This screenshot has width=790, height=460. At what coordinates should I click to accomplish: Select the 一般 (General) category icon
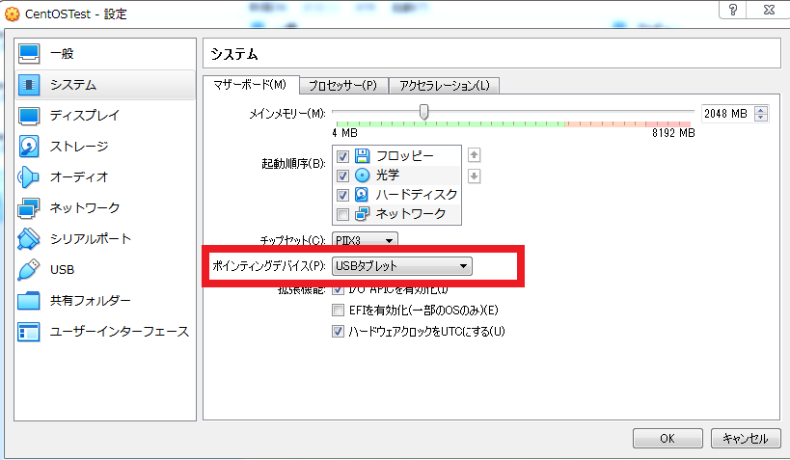click(x=29, y=54)
